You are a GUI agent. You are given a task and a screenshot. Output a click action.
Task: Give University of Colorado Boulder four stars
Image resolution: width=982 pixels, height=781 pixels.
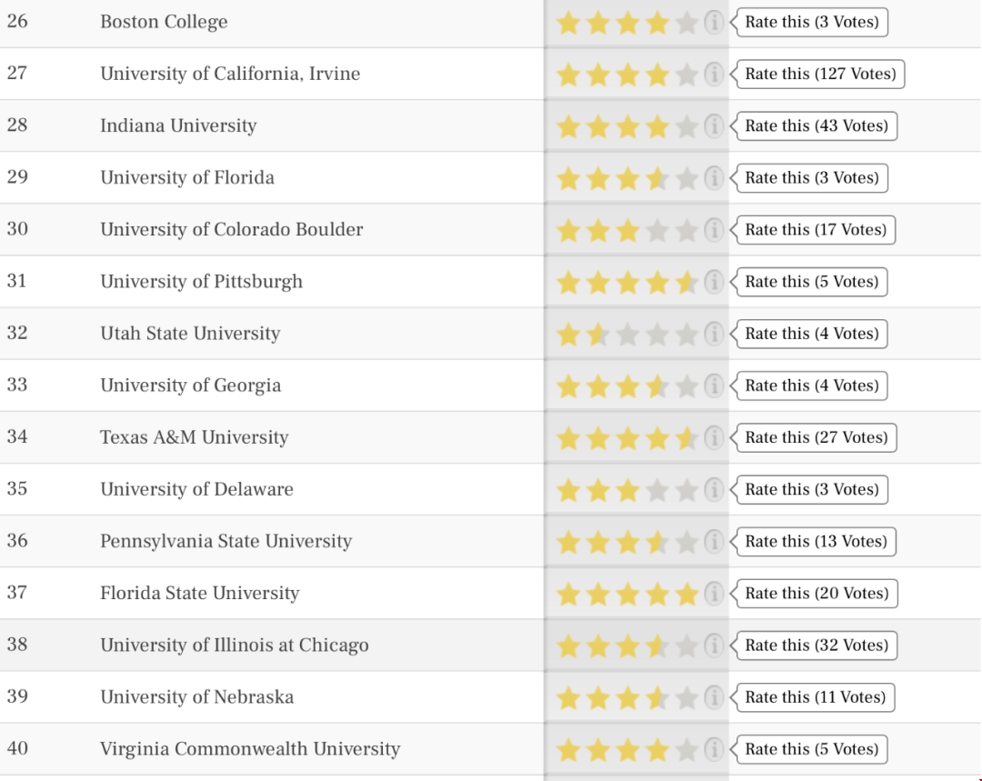point(657,230)
